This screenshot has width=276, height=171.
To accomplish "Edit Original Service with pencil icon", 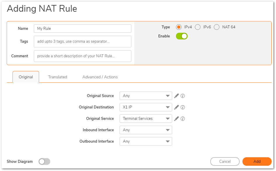I will coord(176,119).
